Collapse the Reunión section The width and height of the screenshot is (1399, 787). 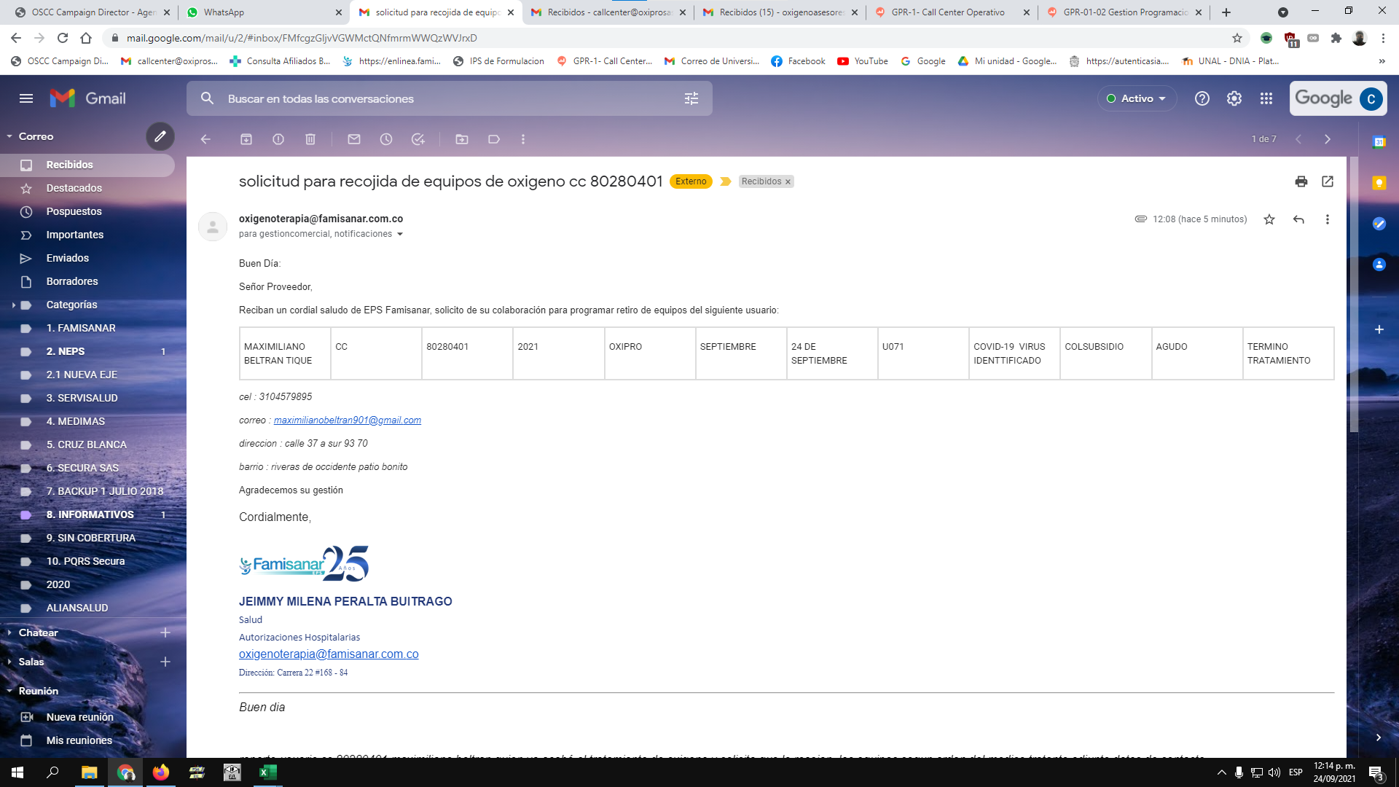(9, 691)
